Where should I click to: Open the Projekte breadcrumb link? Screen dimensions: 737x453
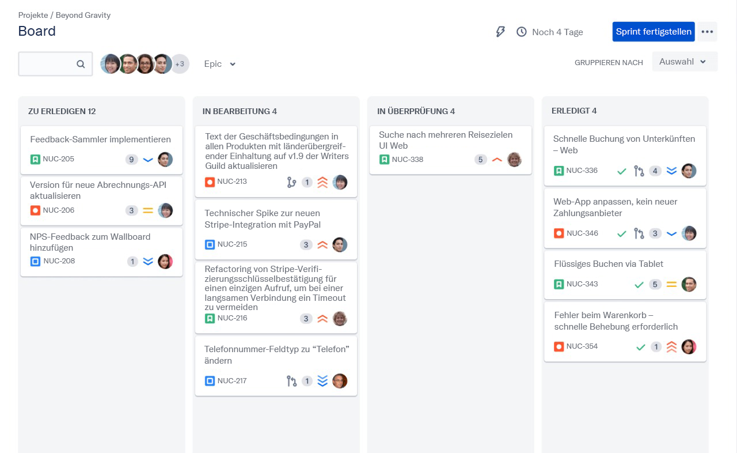pyautogui.click(x=33, y=15)
